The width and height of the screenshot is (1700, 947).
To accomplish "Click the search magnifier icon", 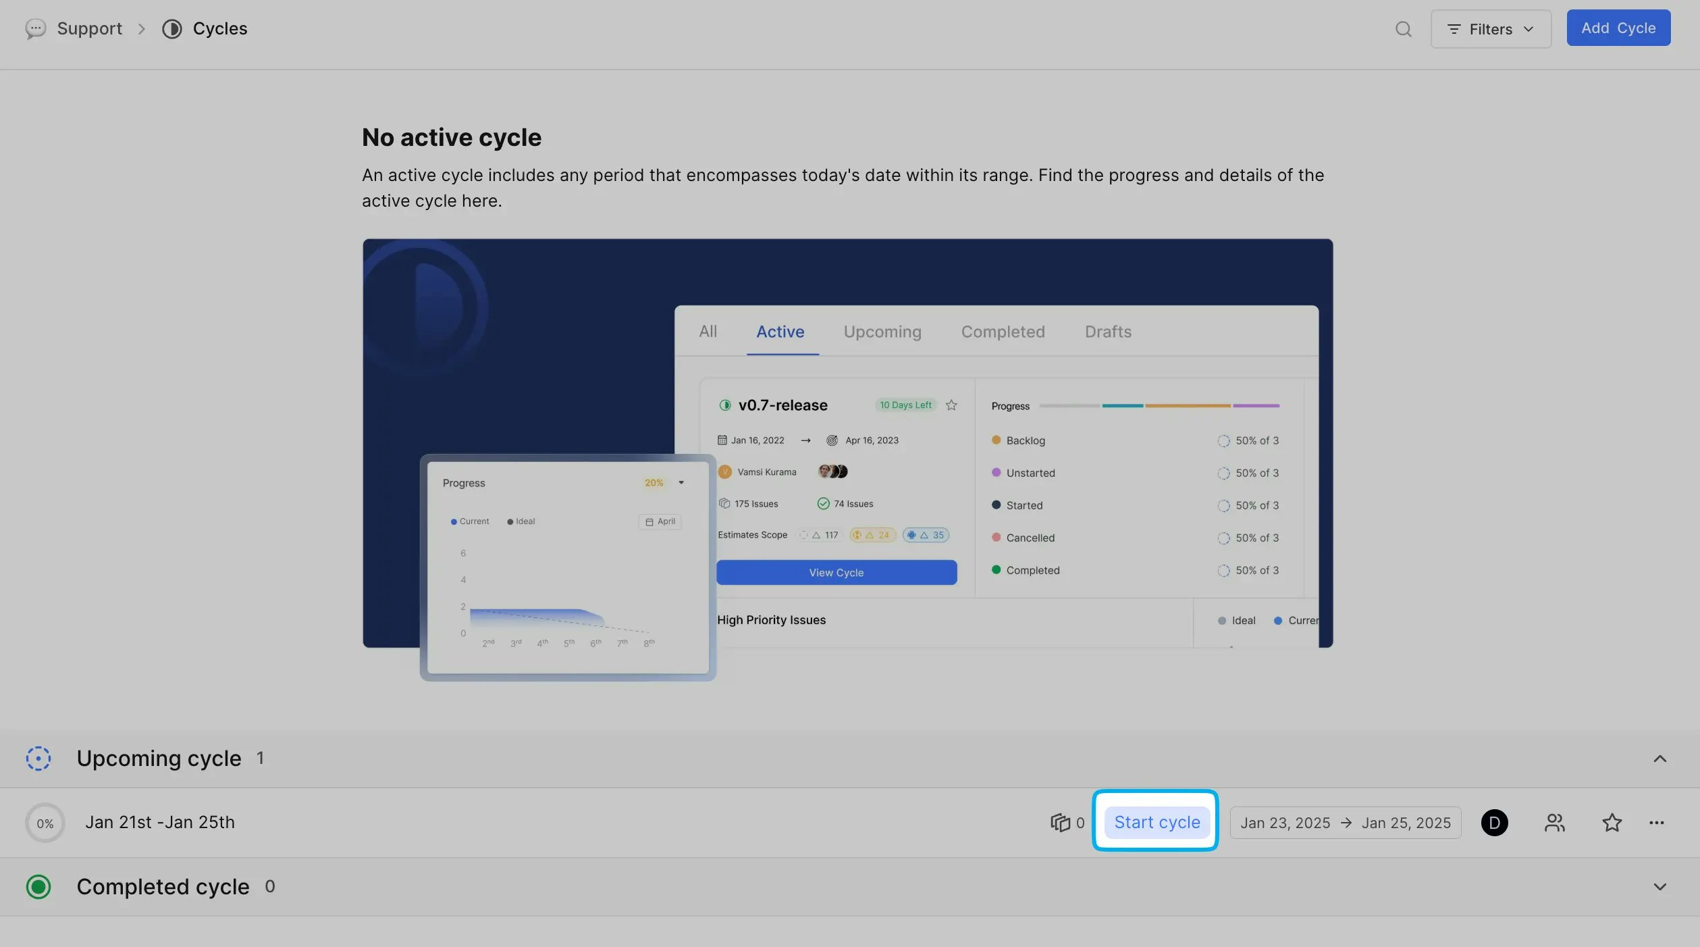I will pyautogui.click(x=1403, y=29).
